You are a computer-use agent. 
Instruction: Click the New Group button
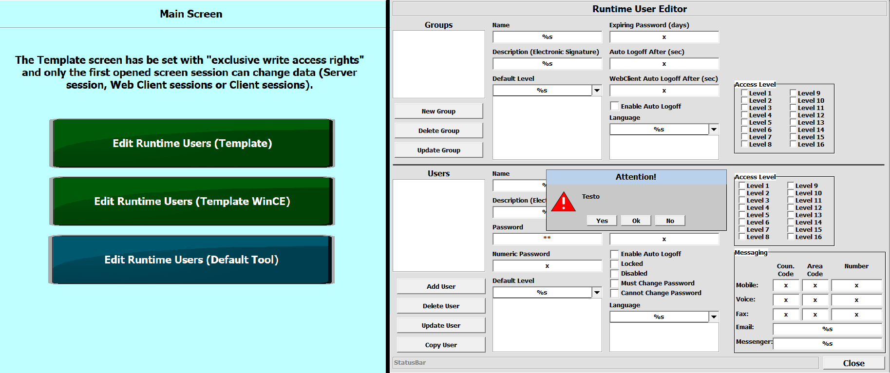click(x=438, y=111)
